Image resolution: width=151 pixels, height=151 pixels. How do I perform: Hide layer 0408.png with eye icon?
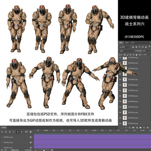(x=120, y=96)
